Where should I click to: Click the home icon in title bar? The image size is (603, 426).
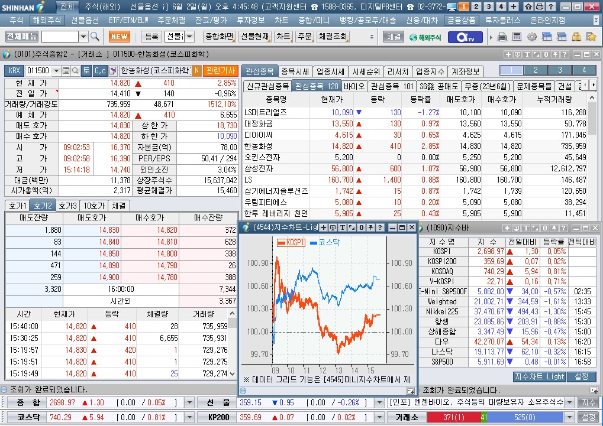528,6
